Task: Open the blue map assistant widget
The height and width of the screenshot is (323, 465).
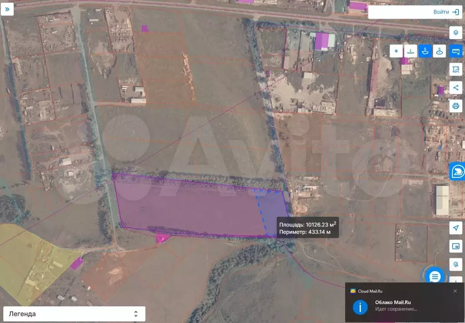Action: coord(458,171)
